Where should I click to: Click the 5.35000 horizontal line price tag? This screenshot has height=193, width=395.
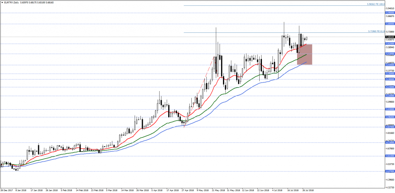point(390,74)
